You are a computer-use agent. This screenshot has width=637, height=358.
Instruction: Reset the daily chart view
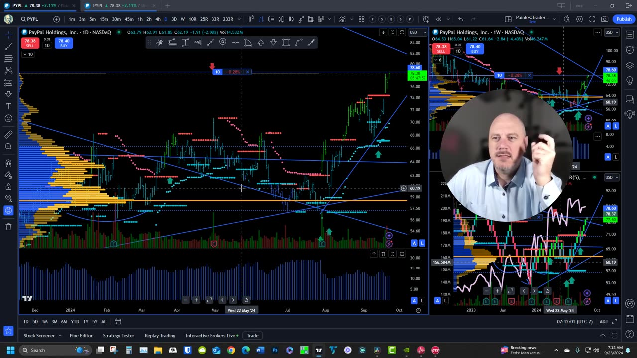tap(246, 300)
